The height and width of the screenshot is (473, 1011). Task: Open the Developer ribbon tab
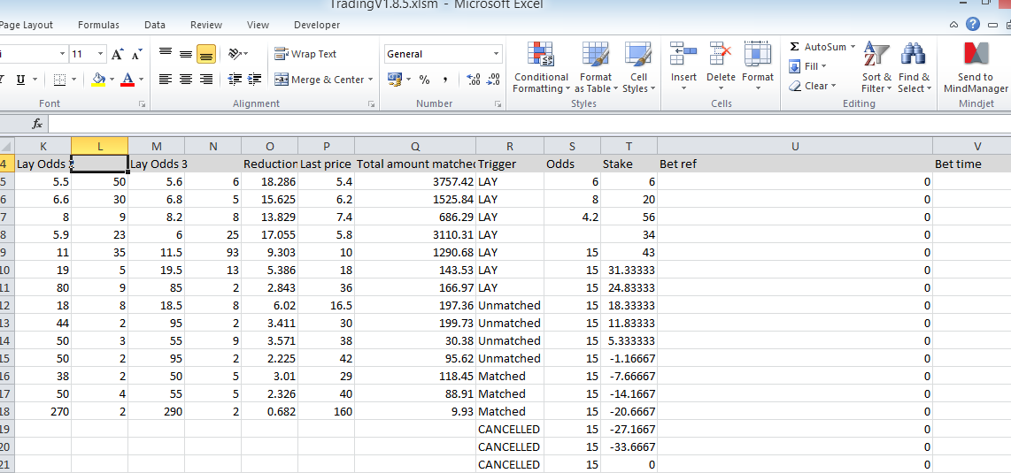[x=316, y=25]
